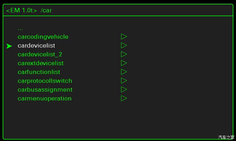236x141 pixels.
Task: Select the highlighted cardevicelist entry
Action: coord(36,45)
